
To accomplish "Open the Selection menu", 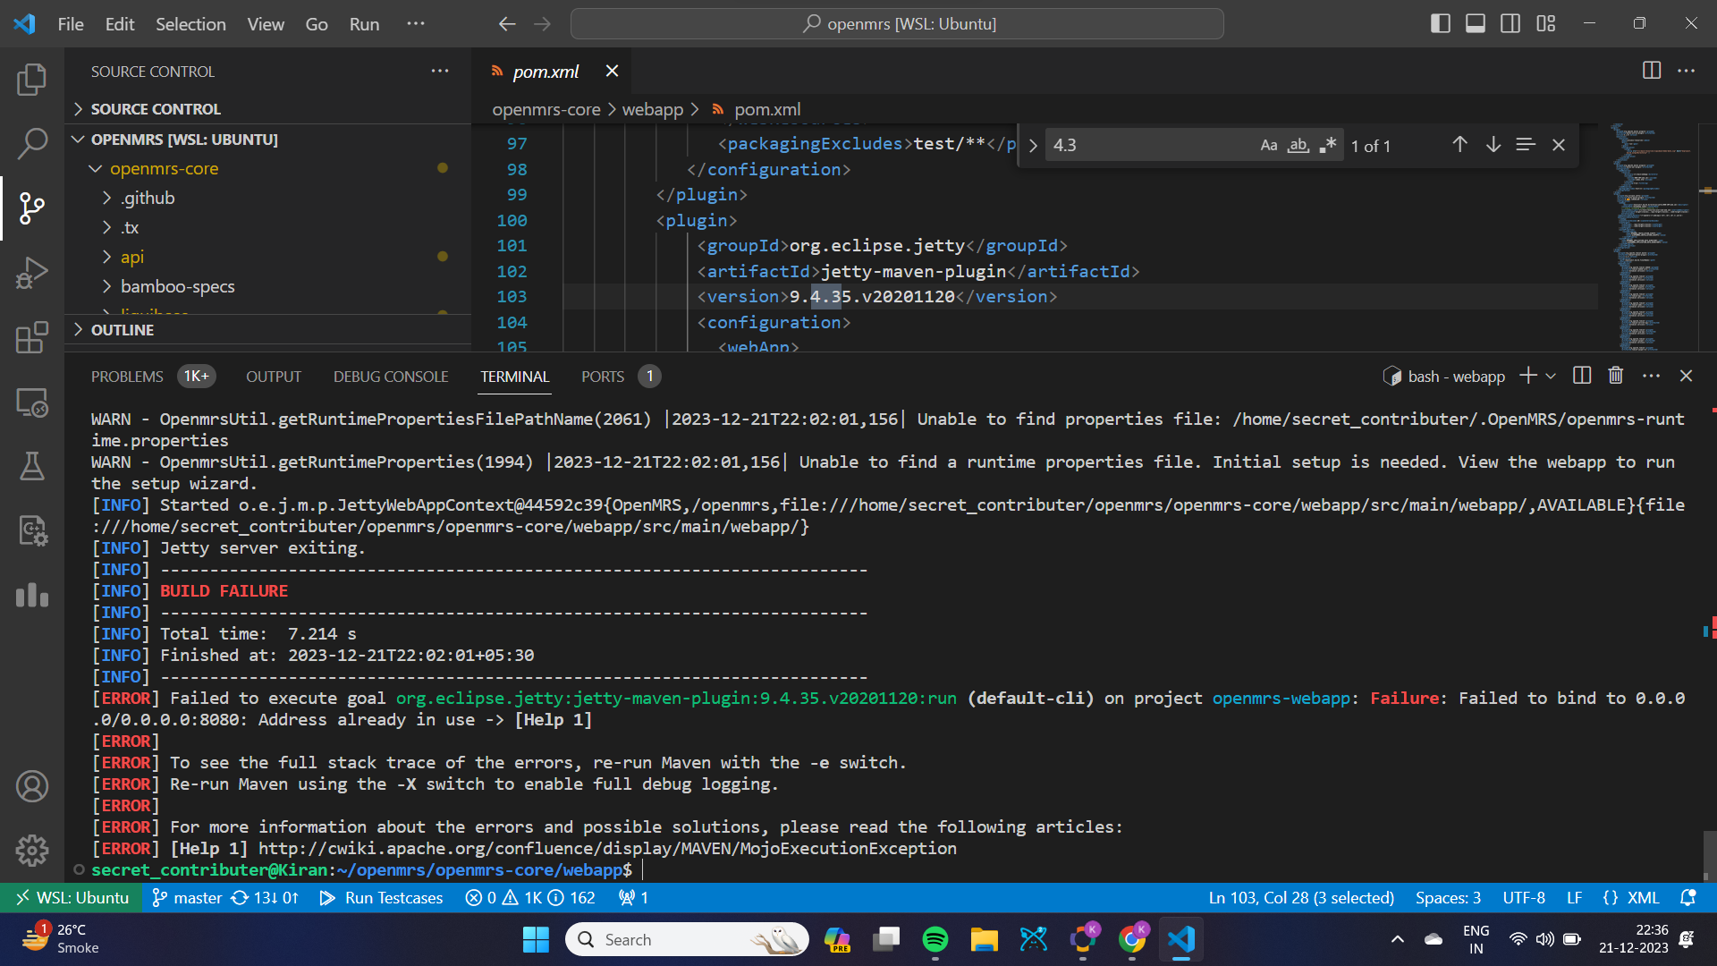I will pyautogui.click(x=190, y=24).
